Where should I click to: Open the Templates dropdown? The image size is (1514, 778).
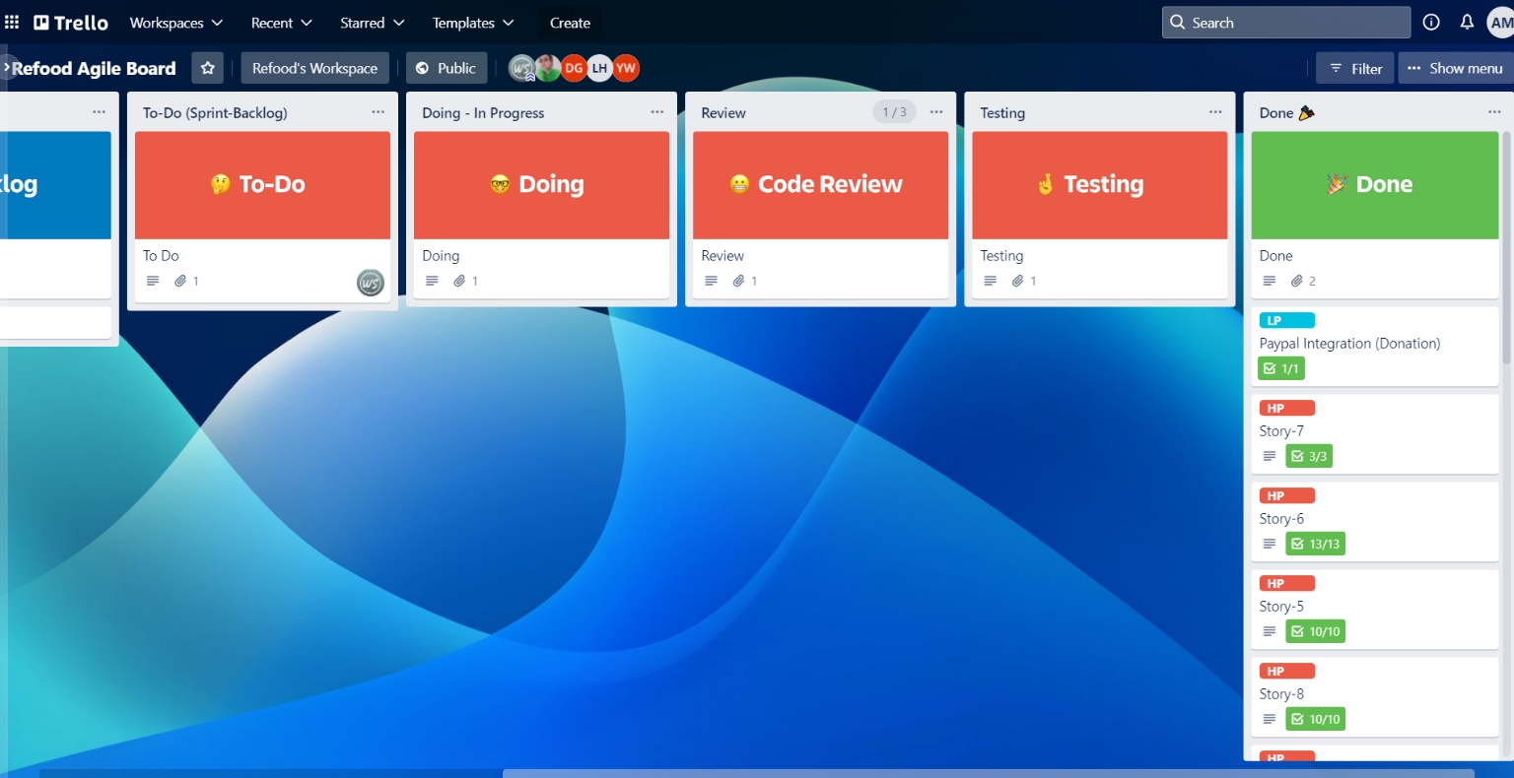click(473, 23)
